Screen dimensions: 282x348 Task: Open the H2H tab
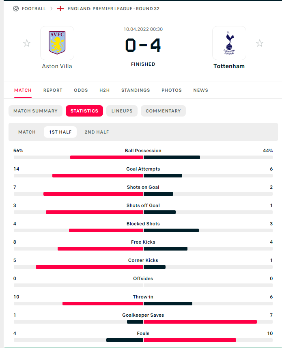pos(105,90)
